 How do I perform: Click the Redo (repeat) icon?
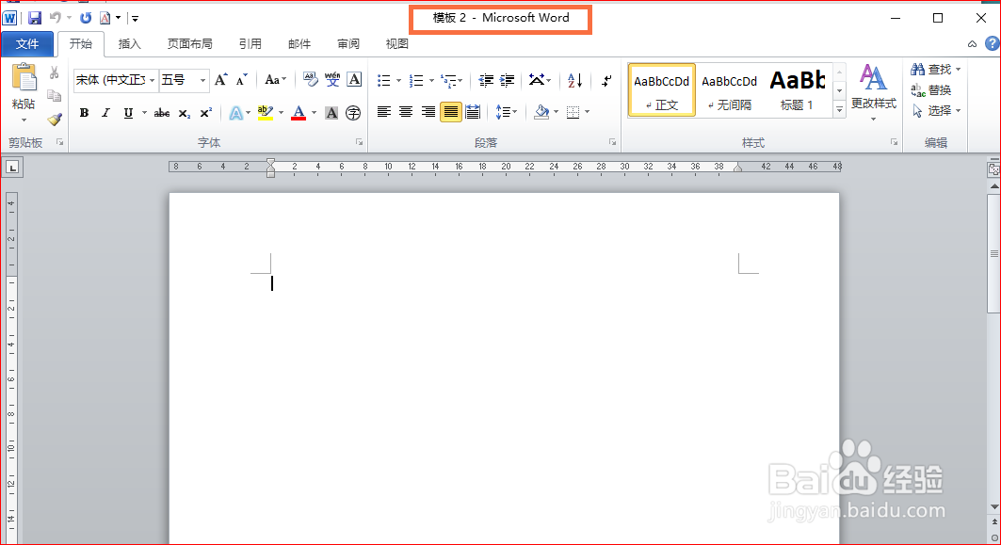tap(86, 18)
